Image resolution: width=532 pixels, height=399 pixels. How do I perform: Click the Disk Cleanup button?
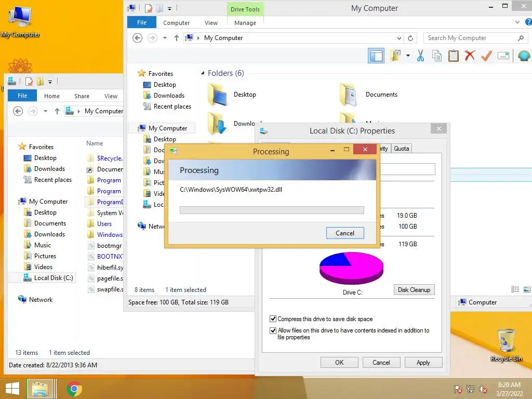click(414, 290)
